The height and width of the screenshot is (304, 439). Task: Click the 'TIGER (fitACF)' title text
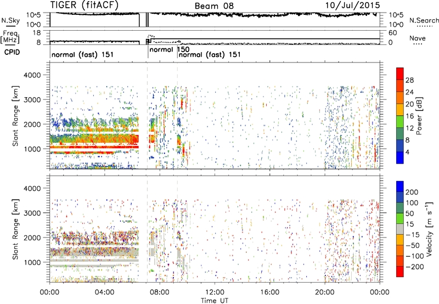click(85, 5)
